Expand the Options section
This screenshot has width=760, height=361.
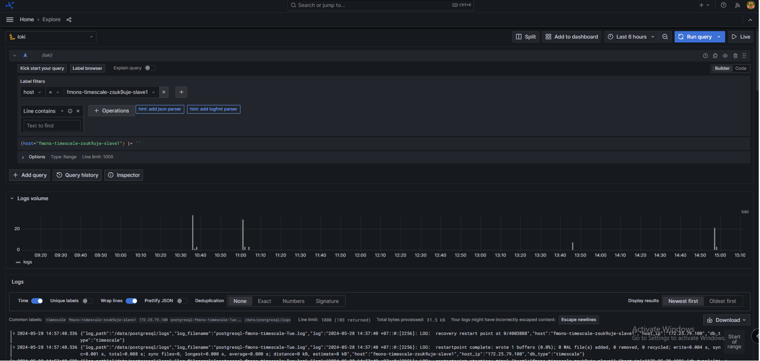(x=23, y=157)
